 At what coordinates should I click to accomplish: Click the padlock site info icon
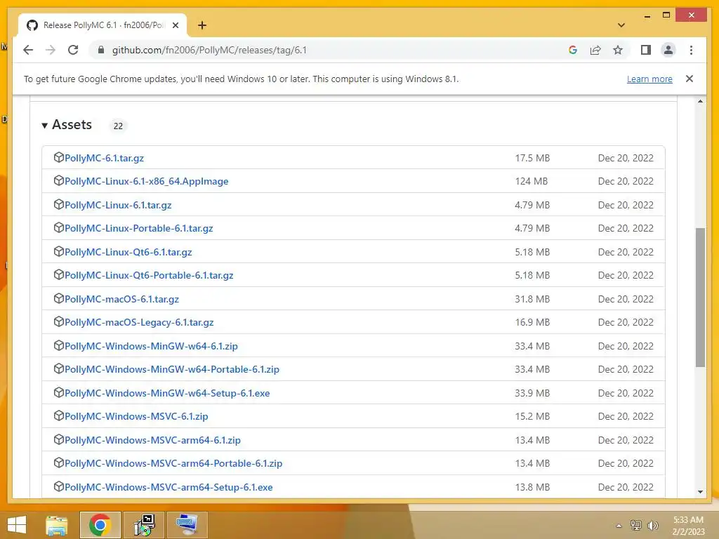101,50
